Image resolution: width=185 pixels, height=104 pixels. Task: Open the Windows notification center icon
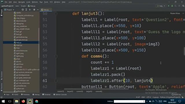pos(180,101)
